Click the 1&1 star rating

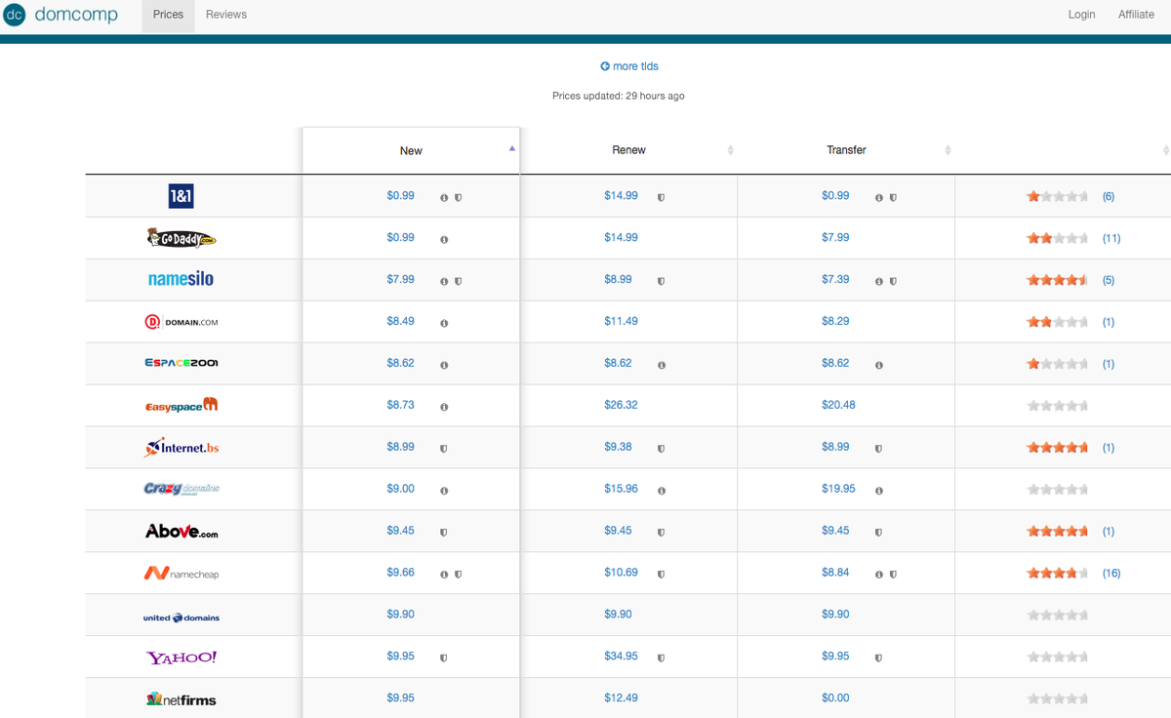click(1058, 196)
